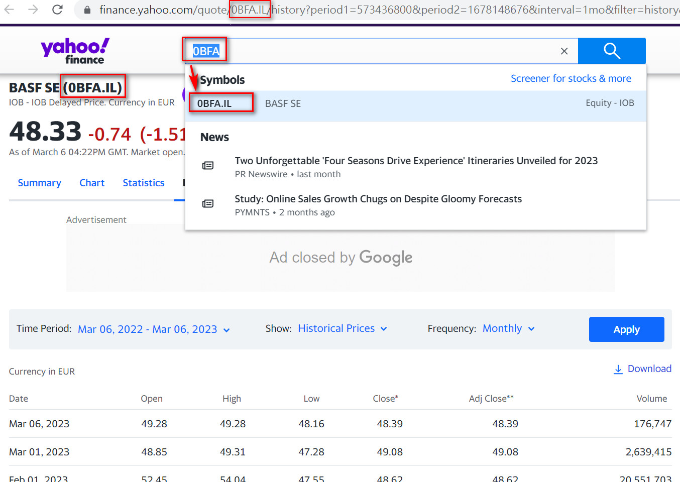Image resolution: width=680 pixels, height=482 pixels.
Task: Expand the Time Period date range dropdown
Action: click(x=154, y=329)
